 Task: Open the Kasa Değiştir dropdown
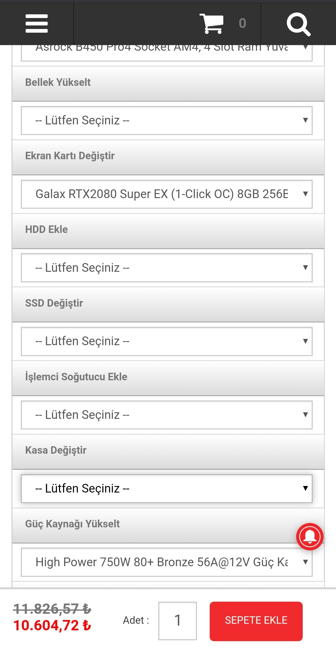pyautogui.click(x=166, y=488)
